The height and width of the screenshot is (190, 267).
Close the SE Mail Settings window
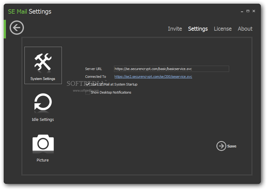coord(254,11)
